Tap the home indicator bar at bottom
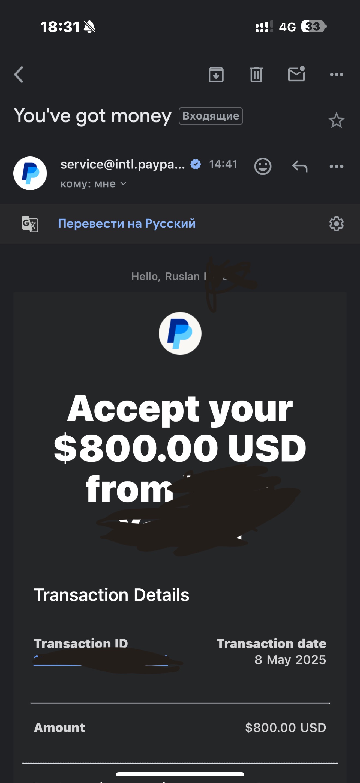 [180, 774]
